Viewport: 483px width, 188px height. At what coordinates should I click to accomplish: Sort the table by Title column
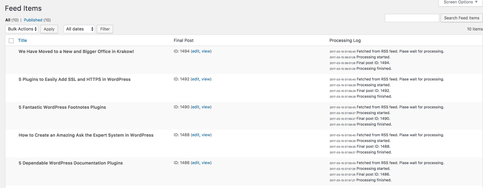coord(23,41)
